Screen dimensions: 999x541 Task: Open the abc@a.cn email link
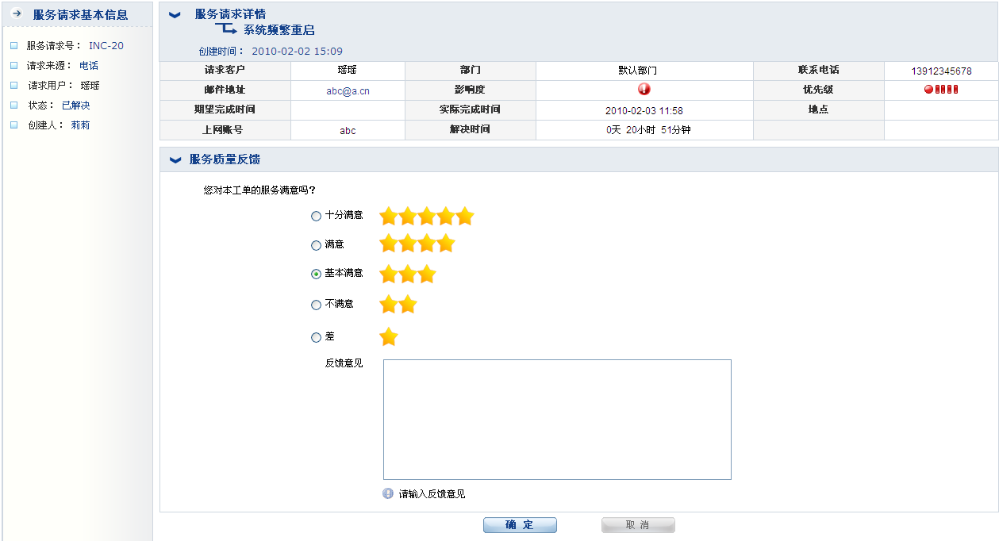(348, 90)
